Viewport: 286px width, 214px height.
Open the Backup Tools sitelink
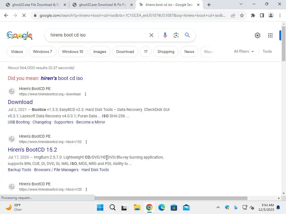20,170
